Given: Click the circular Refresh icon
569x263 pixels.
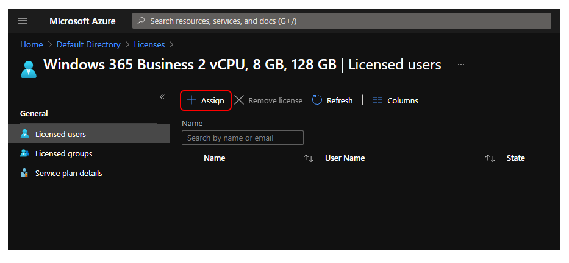Looking at the screenshot, I should pos(317,100).
